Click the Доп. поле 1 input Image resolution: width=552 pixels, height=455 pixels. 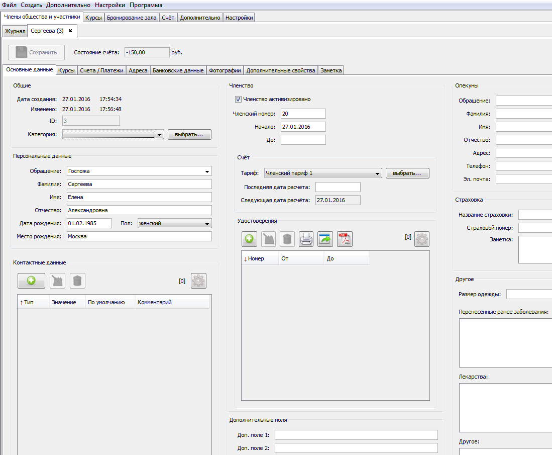click(356, 435)
